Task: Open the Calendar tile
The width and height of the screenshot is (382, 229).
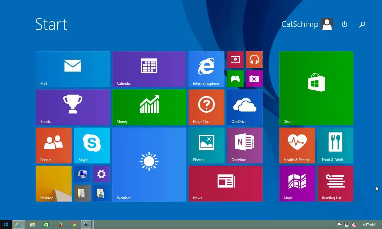Action: (x=149, y=69)
